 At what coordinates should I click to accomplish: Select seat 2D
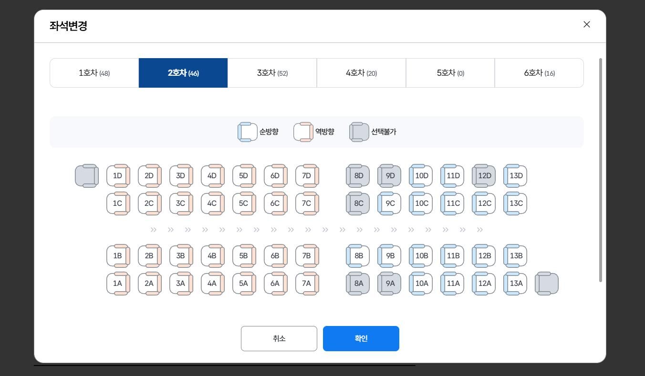[x=149, y=176]
